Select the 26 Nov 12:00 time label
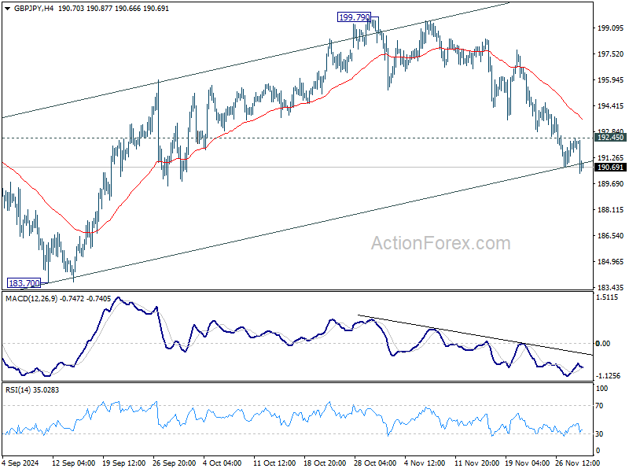 pos(577,463)
